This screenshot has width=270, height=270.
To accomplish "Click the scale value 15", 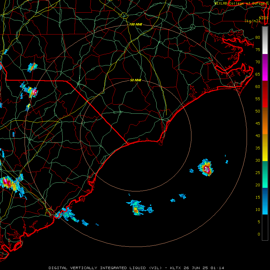I will point(258,197).
